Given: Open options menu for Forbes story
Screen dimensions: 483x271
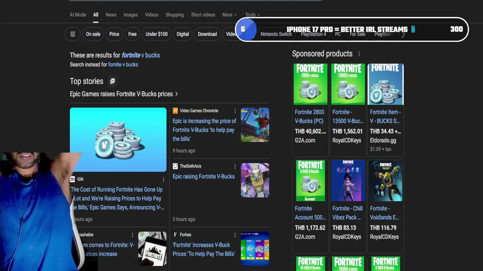Looking at the screenshot, I should (235, 235).
